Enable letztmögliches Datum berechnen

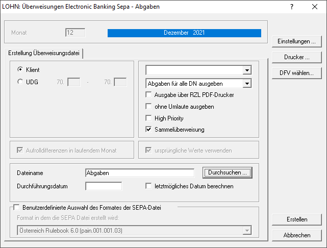(149, 186)
